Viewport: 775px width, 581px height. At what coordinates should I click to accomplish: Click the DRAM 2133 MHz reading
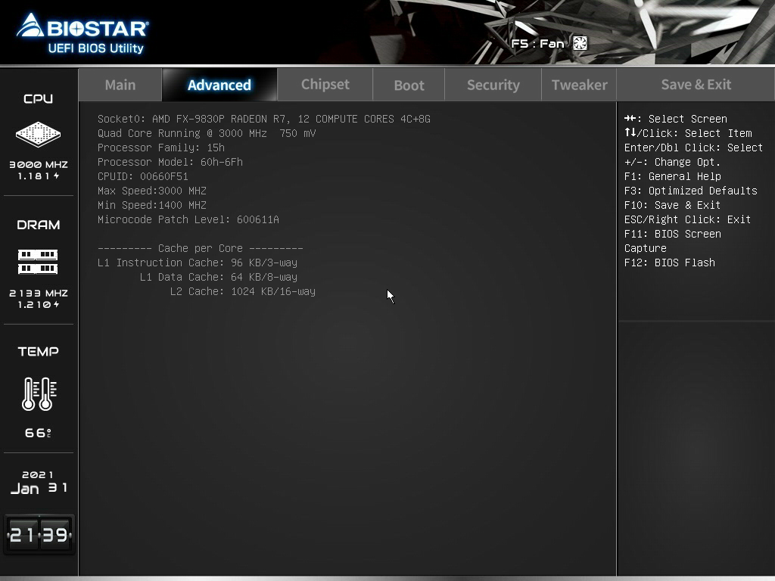click(x=38, y=293)
